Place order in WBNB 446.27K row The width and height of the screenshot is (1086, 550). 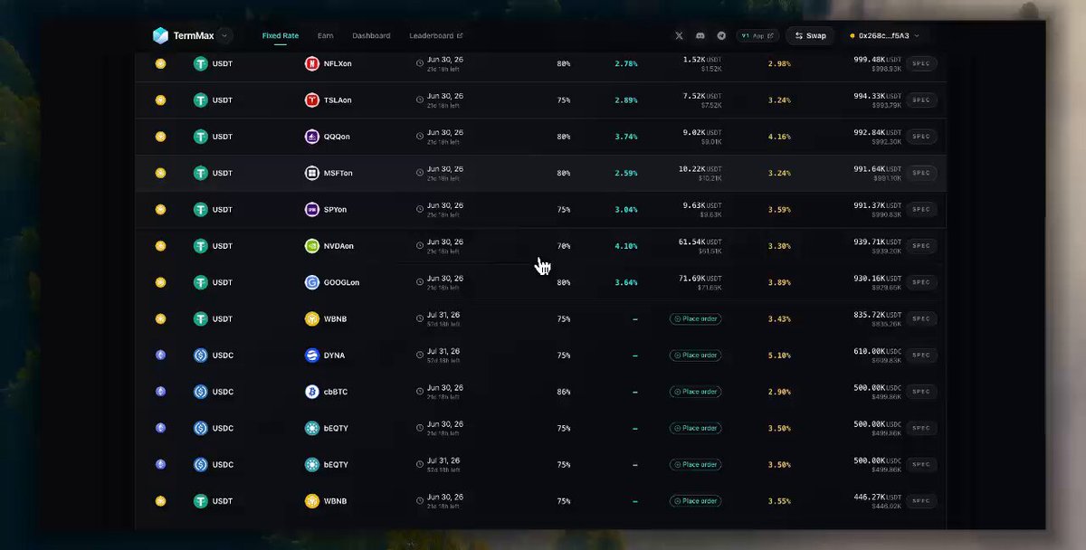[x=695, y=501]
